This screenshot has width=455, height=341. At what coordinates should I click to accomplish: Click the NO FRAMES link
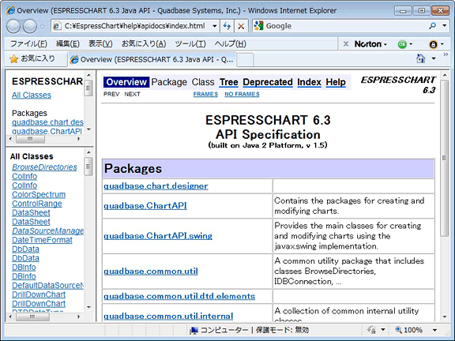(x=242, y=94)
